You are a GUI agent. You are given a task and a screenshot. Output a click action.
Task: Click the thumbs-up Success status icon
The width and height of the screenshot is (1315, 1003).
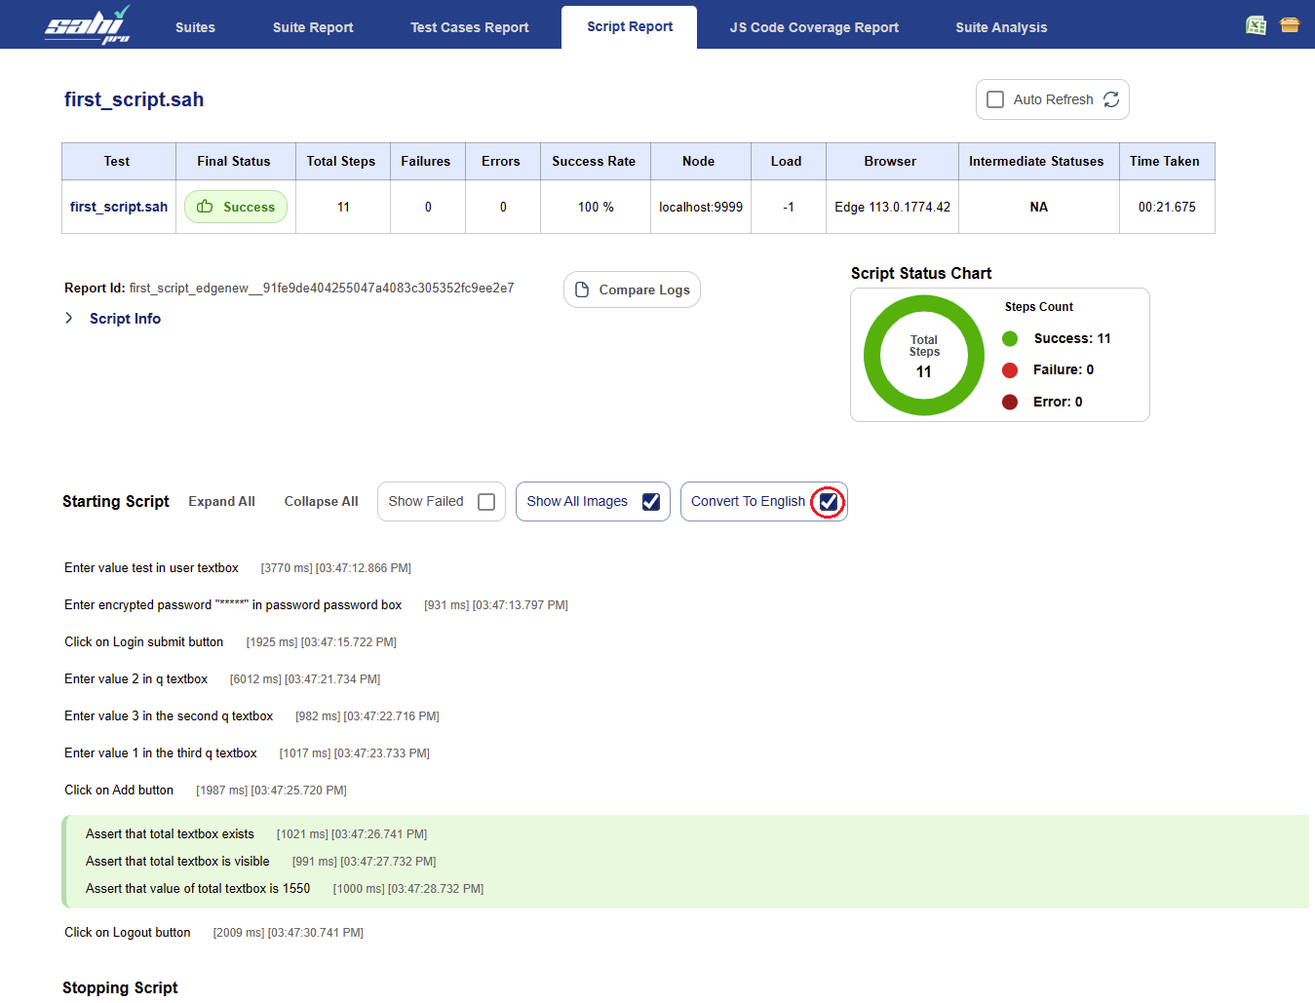tap(205, 207)
